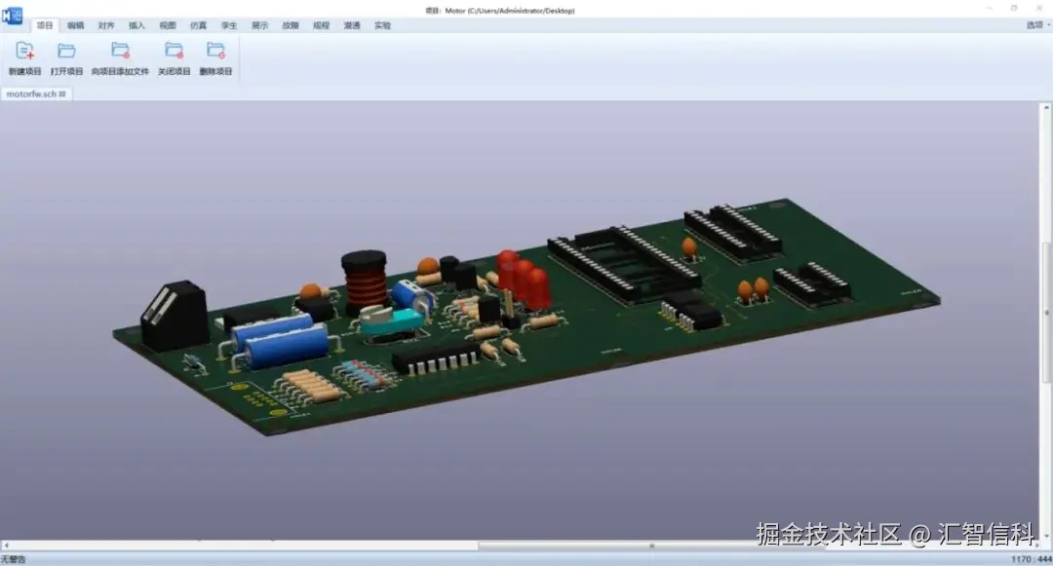Delete the project using 删除项目
Screen dimensions: 1053x566
coord(215,58)
